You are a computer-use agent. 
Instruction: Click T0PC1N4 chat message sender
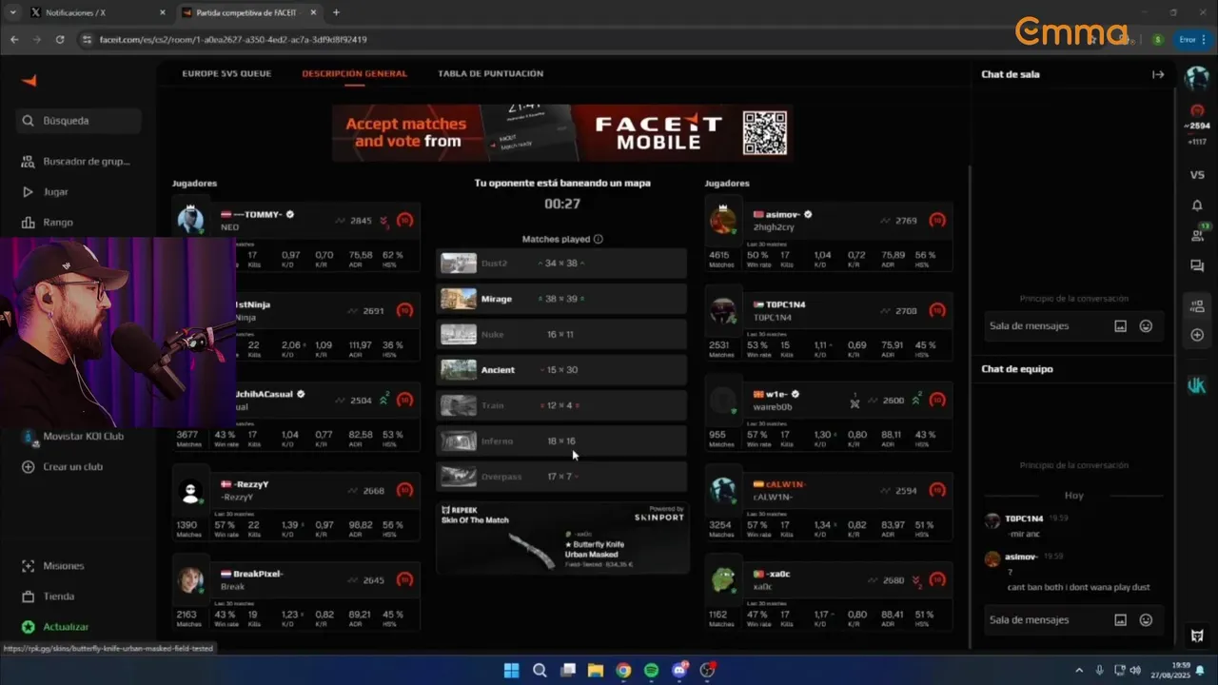click(x=1024, y=519)
